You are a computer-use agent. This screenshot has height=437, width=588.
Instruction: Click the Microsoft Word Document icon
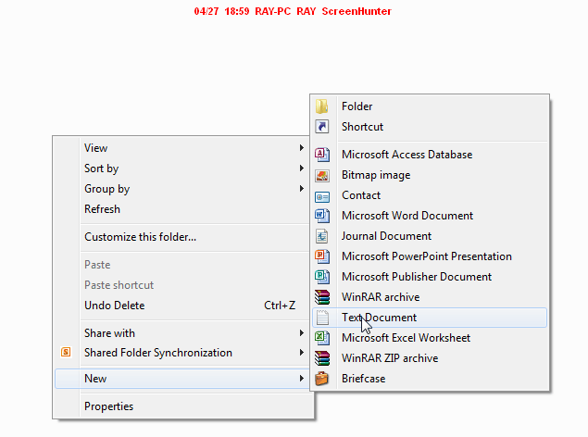coord(321,216)
